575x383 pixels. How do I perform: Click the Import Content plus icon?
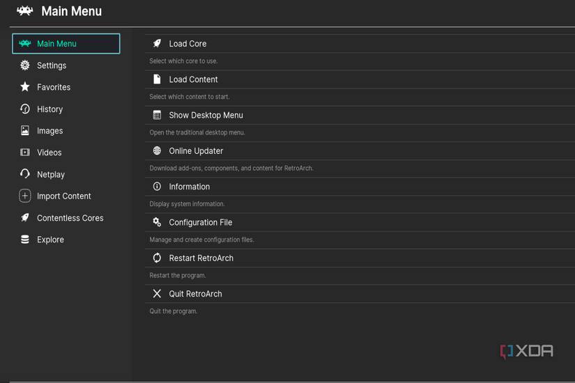tap(24, 196)
